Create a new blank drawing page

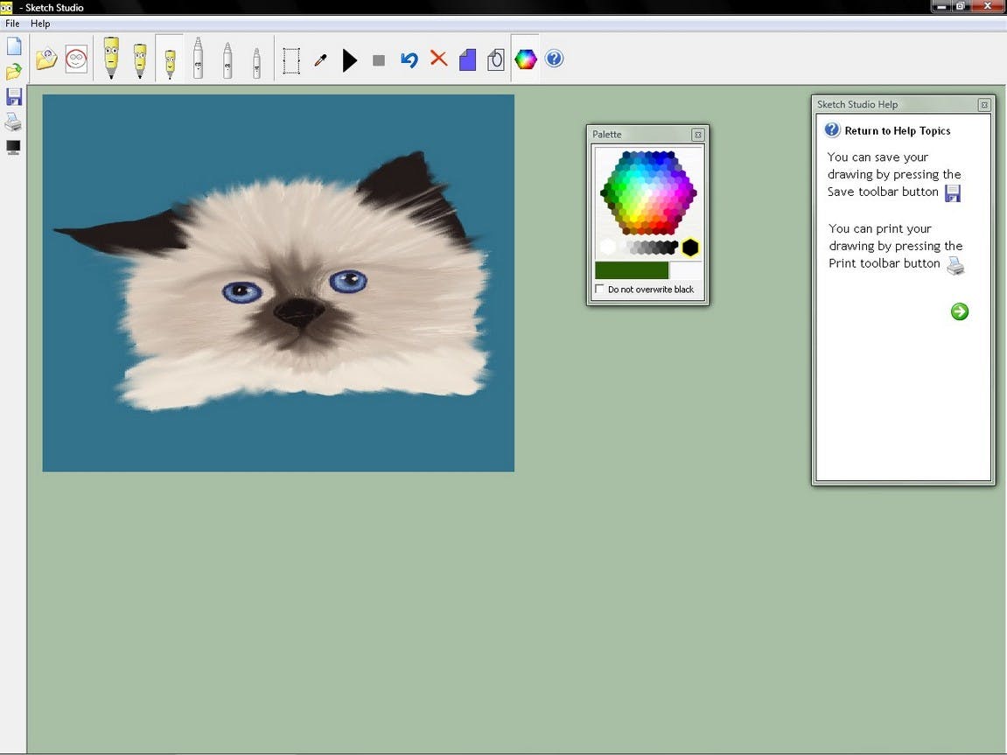coord(13,46)
